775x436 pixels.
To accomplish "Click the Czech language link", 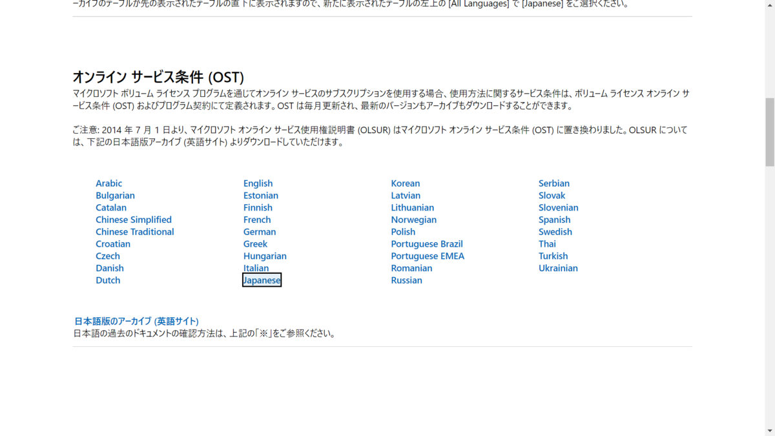I will click(108, 256).
